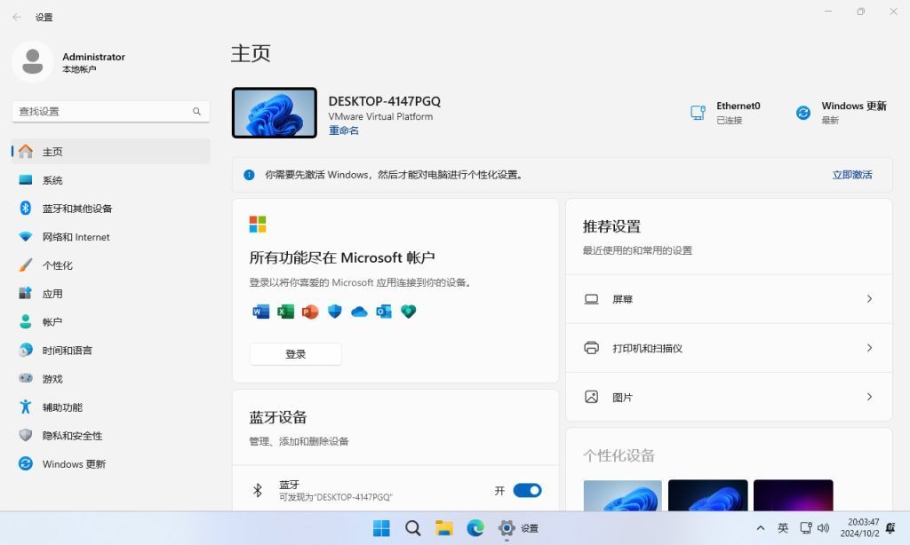
Task: Expand the 屏幕 recommended setting
Action: coord(729,299)
